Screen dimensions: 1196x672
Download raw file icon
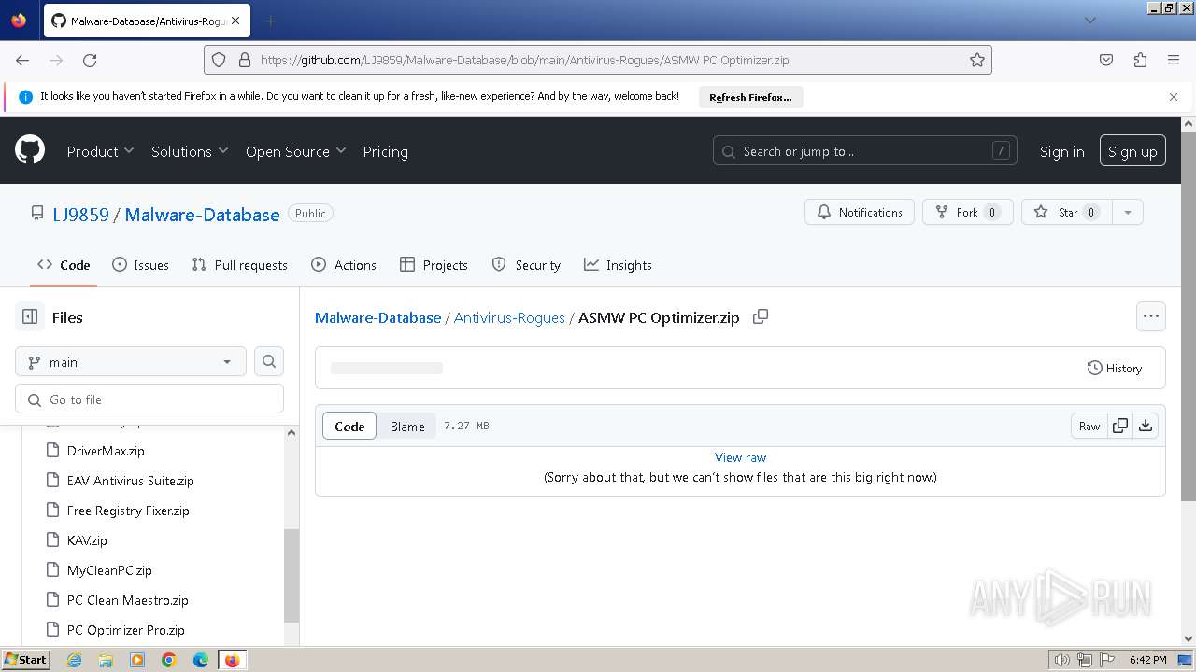[x=1146, y=426]
